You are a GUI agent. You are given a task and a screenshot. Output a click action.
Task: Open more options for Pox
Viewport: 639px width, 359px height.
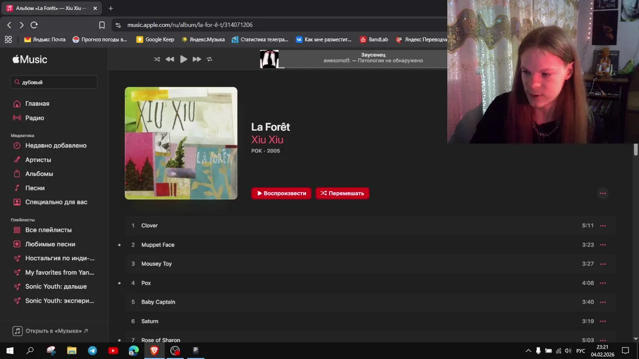click(603, 283)
